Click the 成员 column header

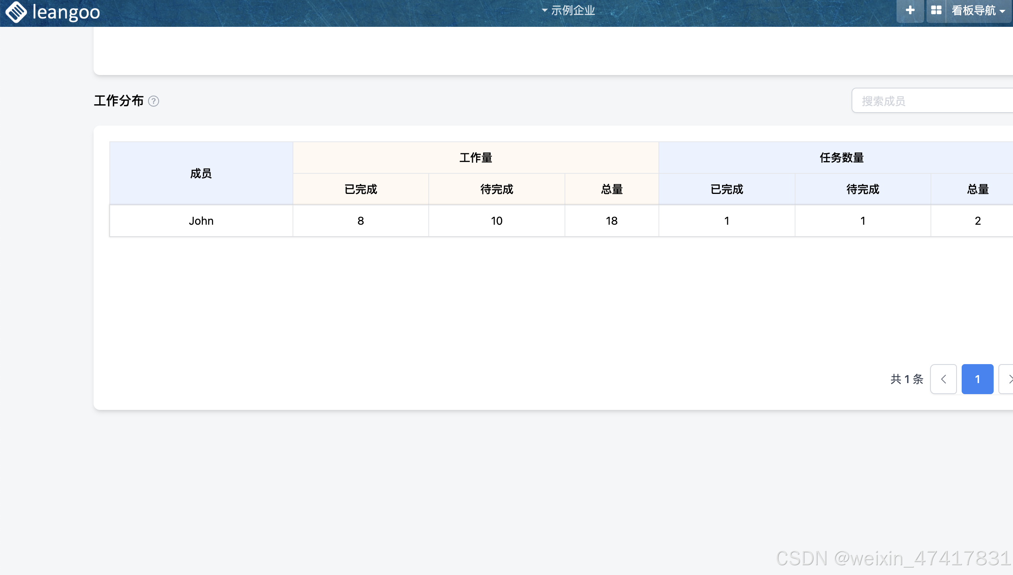pyautogui.click(x=201, y=173)
